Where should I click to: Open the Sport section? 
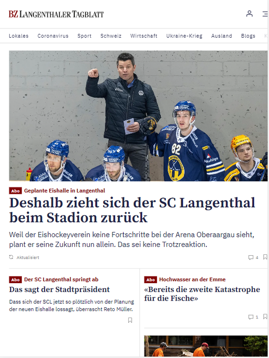tap(84, 36)
